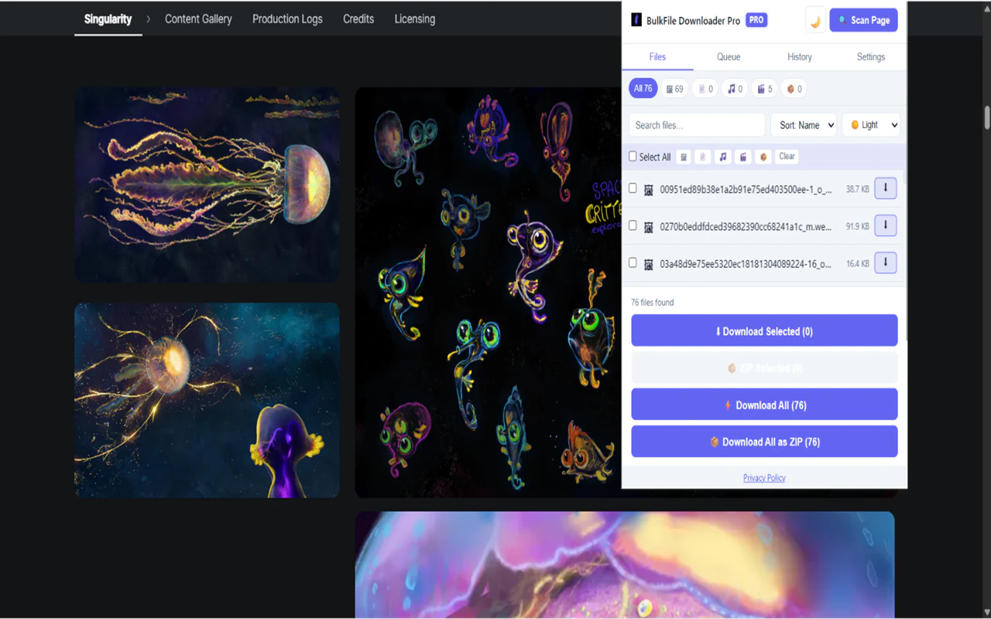Tick the Select All checkbox

(633, 156)
